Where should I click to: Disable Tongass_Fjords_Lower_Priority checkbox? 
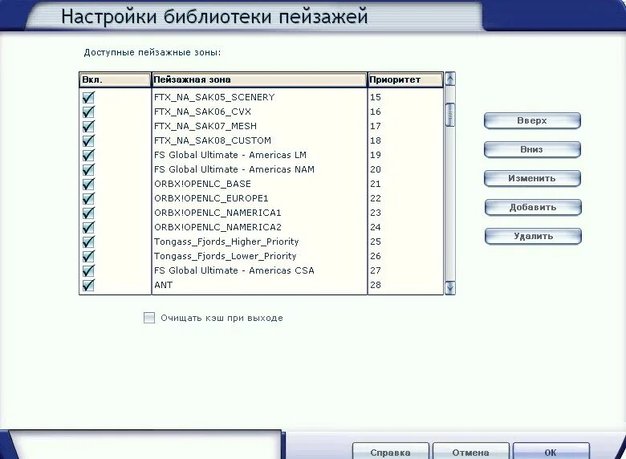click(x=88, y=256)
